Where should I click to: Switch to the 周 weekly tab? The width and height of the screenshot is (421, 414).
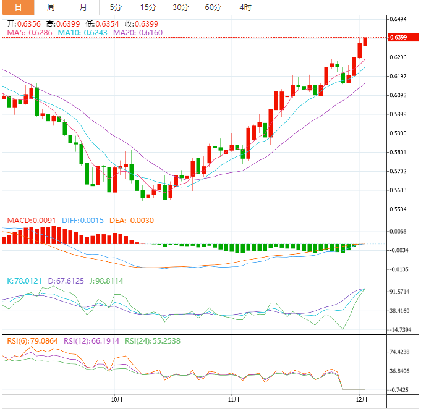[51, 7]
